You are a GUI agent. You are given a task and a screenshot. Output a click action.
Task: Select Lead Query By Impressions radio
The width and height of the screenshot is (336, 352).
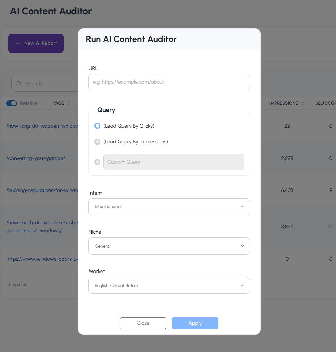(x=97, y=142)
